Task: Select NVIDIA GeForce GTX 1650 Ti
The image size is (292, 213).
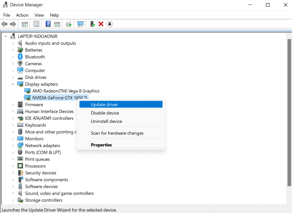Action: click(x=60, y=98)
